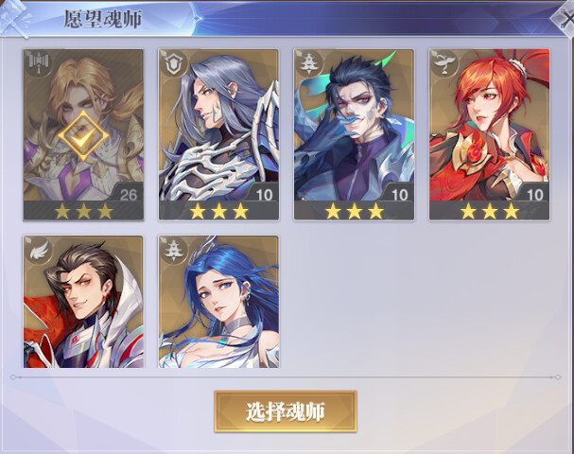Select the dark-blue-haired masked soul master card
Image resolution: width=574 pixels, height=454 pixels.
[x=354, y=134]
